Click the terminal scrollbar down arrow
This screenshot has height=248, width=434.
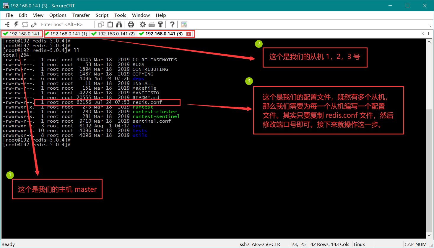429,235
